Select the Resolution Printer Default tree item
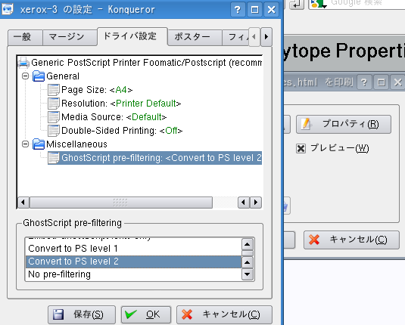This screenshot has height=325, width=405. (121, 104)
